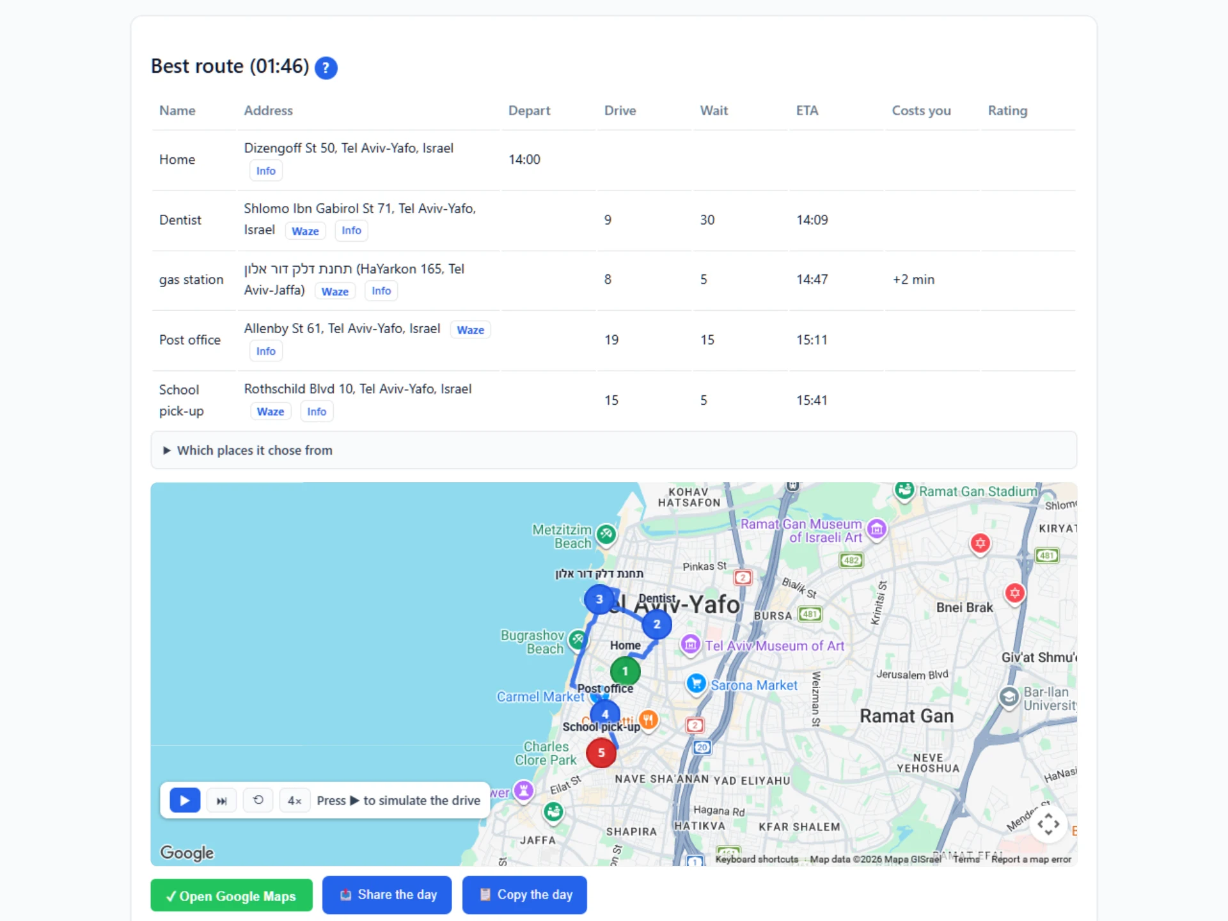Open Waze for the Dentist address
This screenshot has width=1228, height=921.
tap(305, 231)
